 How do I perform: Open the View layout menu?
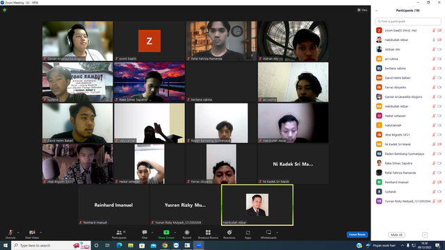(362, 10)
